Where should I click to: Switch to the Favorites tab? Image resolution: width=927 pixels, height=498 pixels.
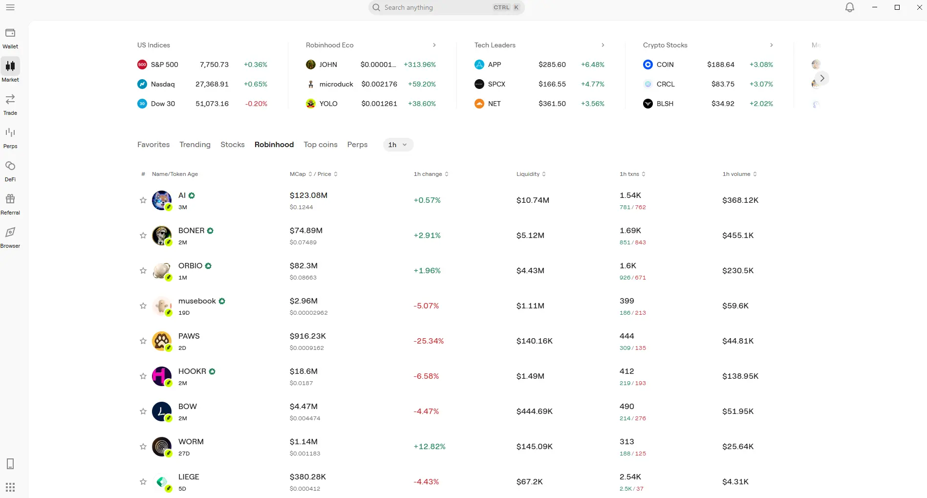click(x=153, y=145)
